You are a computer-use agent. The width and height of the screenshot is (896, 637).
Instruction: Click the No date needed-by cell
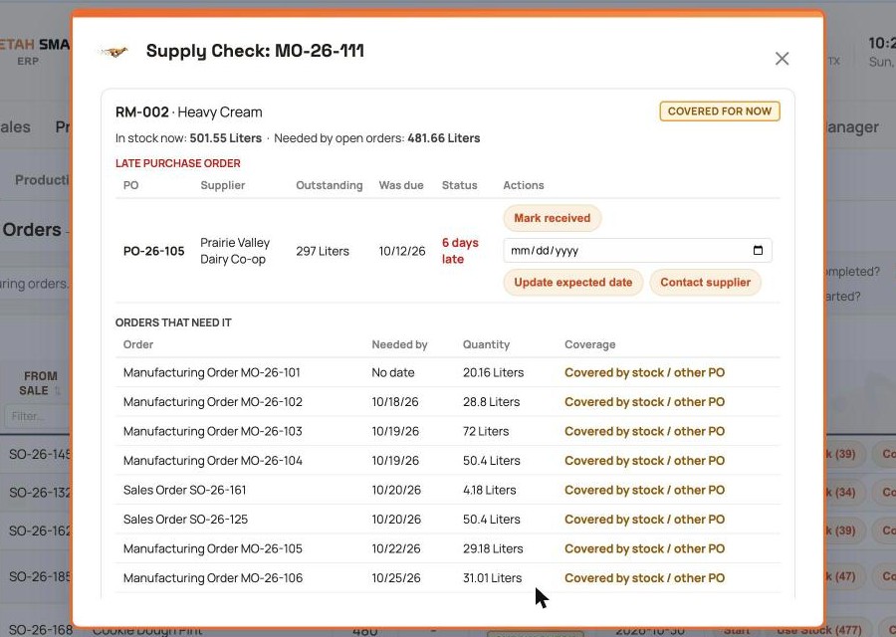pyautogui.click(x=392, y=372)
